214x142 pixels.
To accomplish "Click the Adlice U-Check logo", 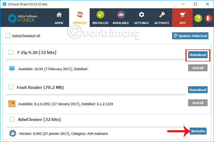I will (22, 18).
